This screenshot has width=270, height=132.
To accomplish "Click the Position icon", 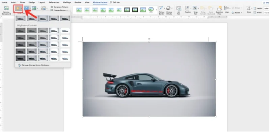I will [x=187, y=8].
